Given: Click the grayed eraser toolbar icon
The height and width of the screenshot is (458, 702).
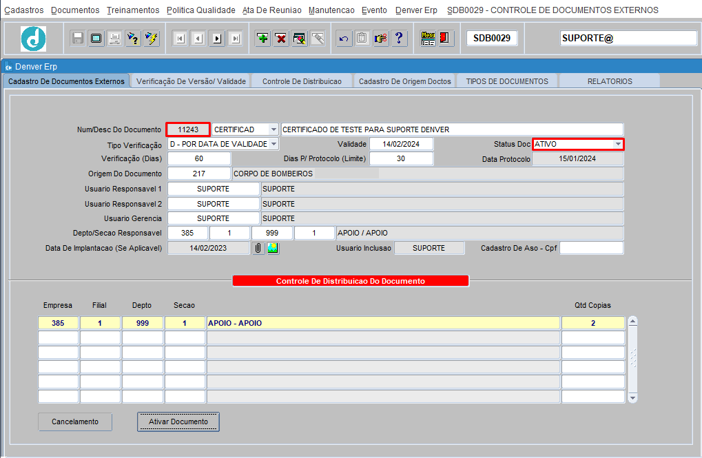Looking at the screenshot, I should click(x=318, y=39).
